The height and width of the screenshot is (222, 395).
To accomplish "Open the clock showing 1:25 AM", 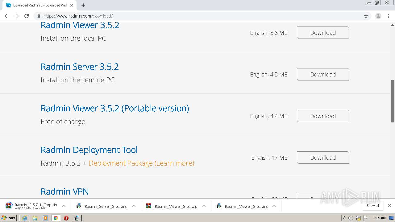I will [x=379, y=218].
